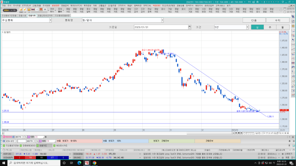The width and height of the screenshot is (296, 166).
Task: Click the orange gear icon in right sidebar
Action: pyautogui.click(x=293, y=26)
